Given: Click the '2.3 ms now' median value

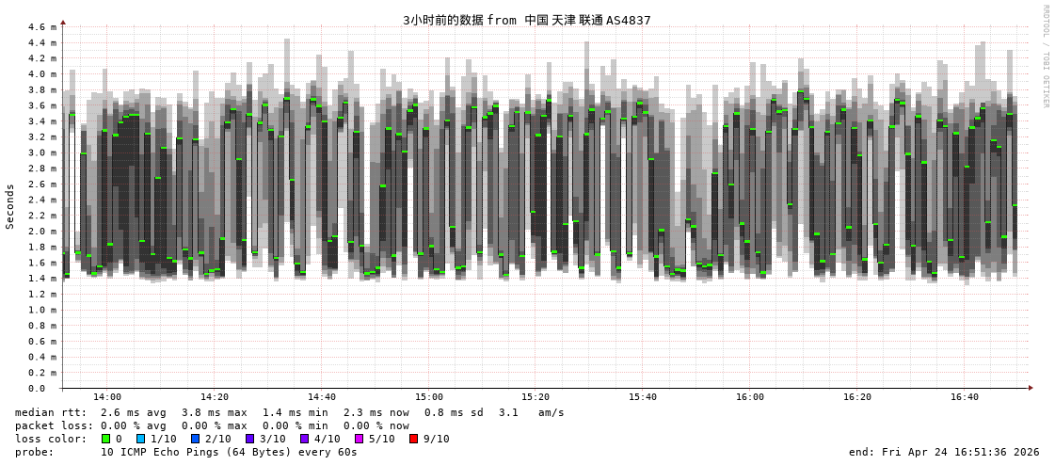Looking at the screenshot, I should pyautogui.click(x=376, y=412).
